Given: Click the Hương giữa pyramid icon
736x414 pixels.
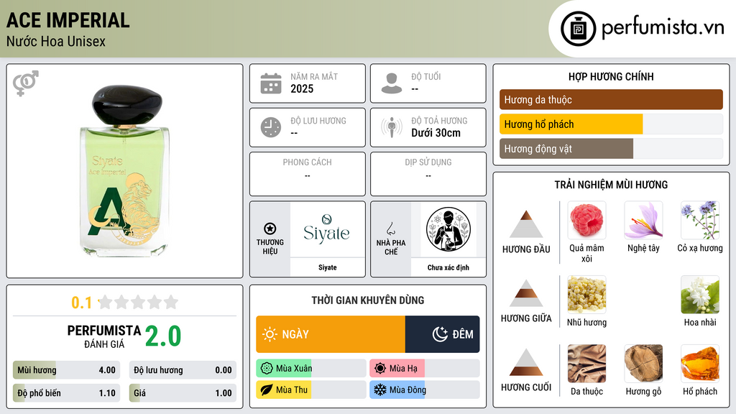Looking at the screenshot, I should [x=526, y=293].
